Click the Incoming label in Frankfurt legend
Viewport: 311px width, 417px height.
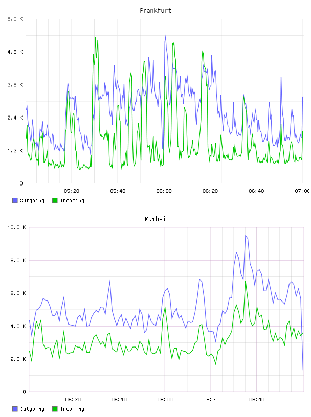72,201
